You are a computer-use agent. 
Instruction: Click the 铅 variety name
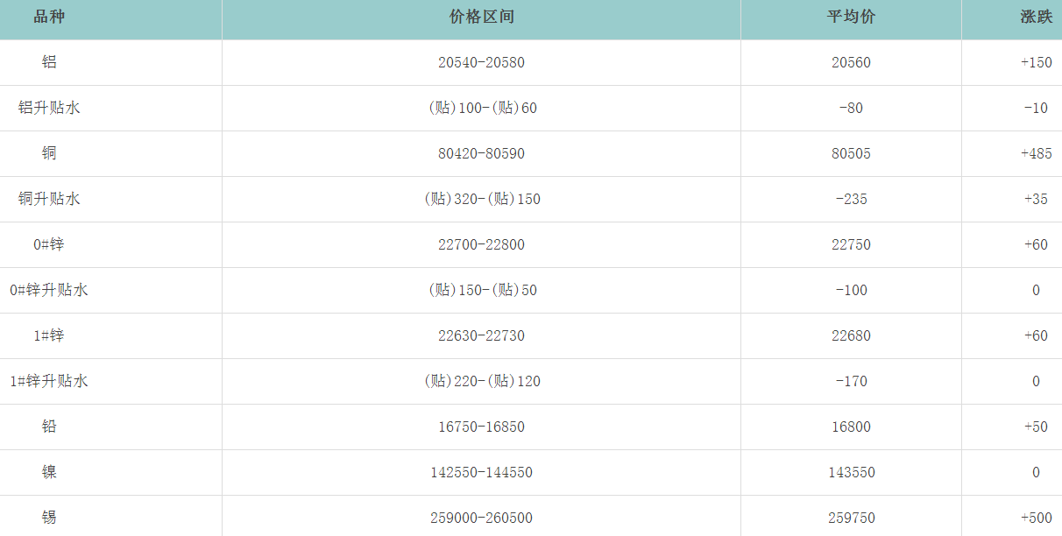[49, 427]
